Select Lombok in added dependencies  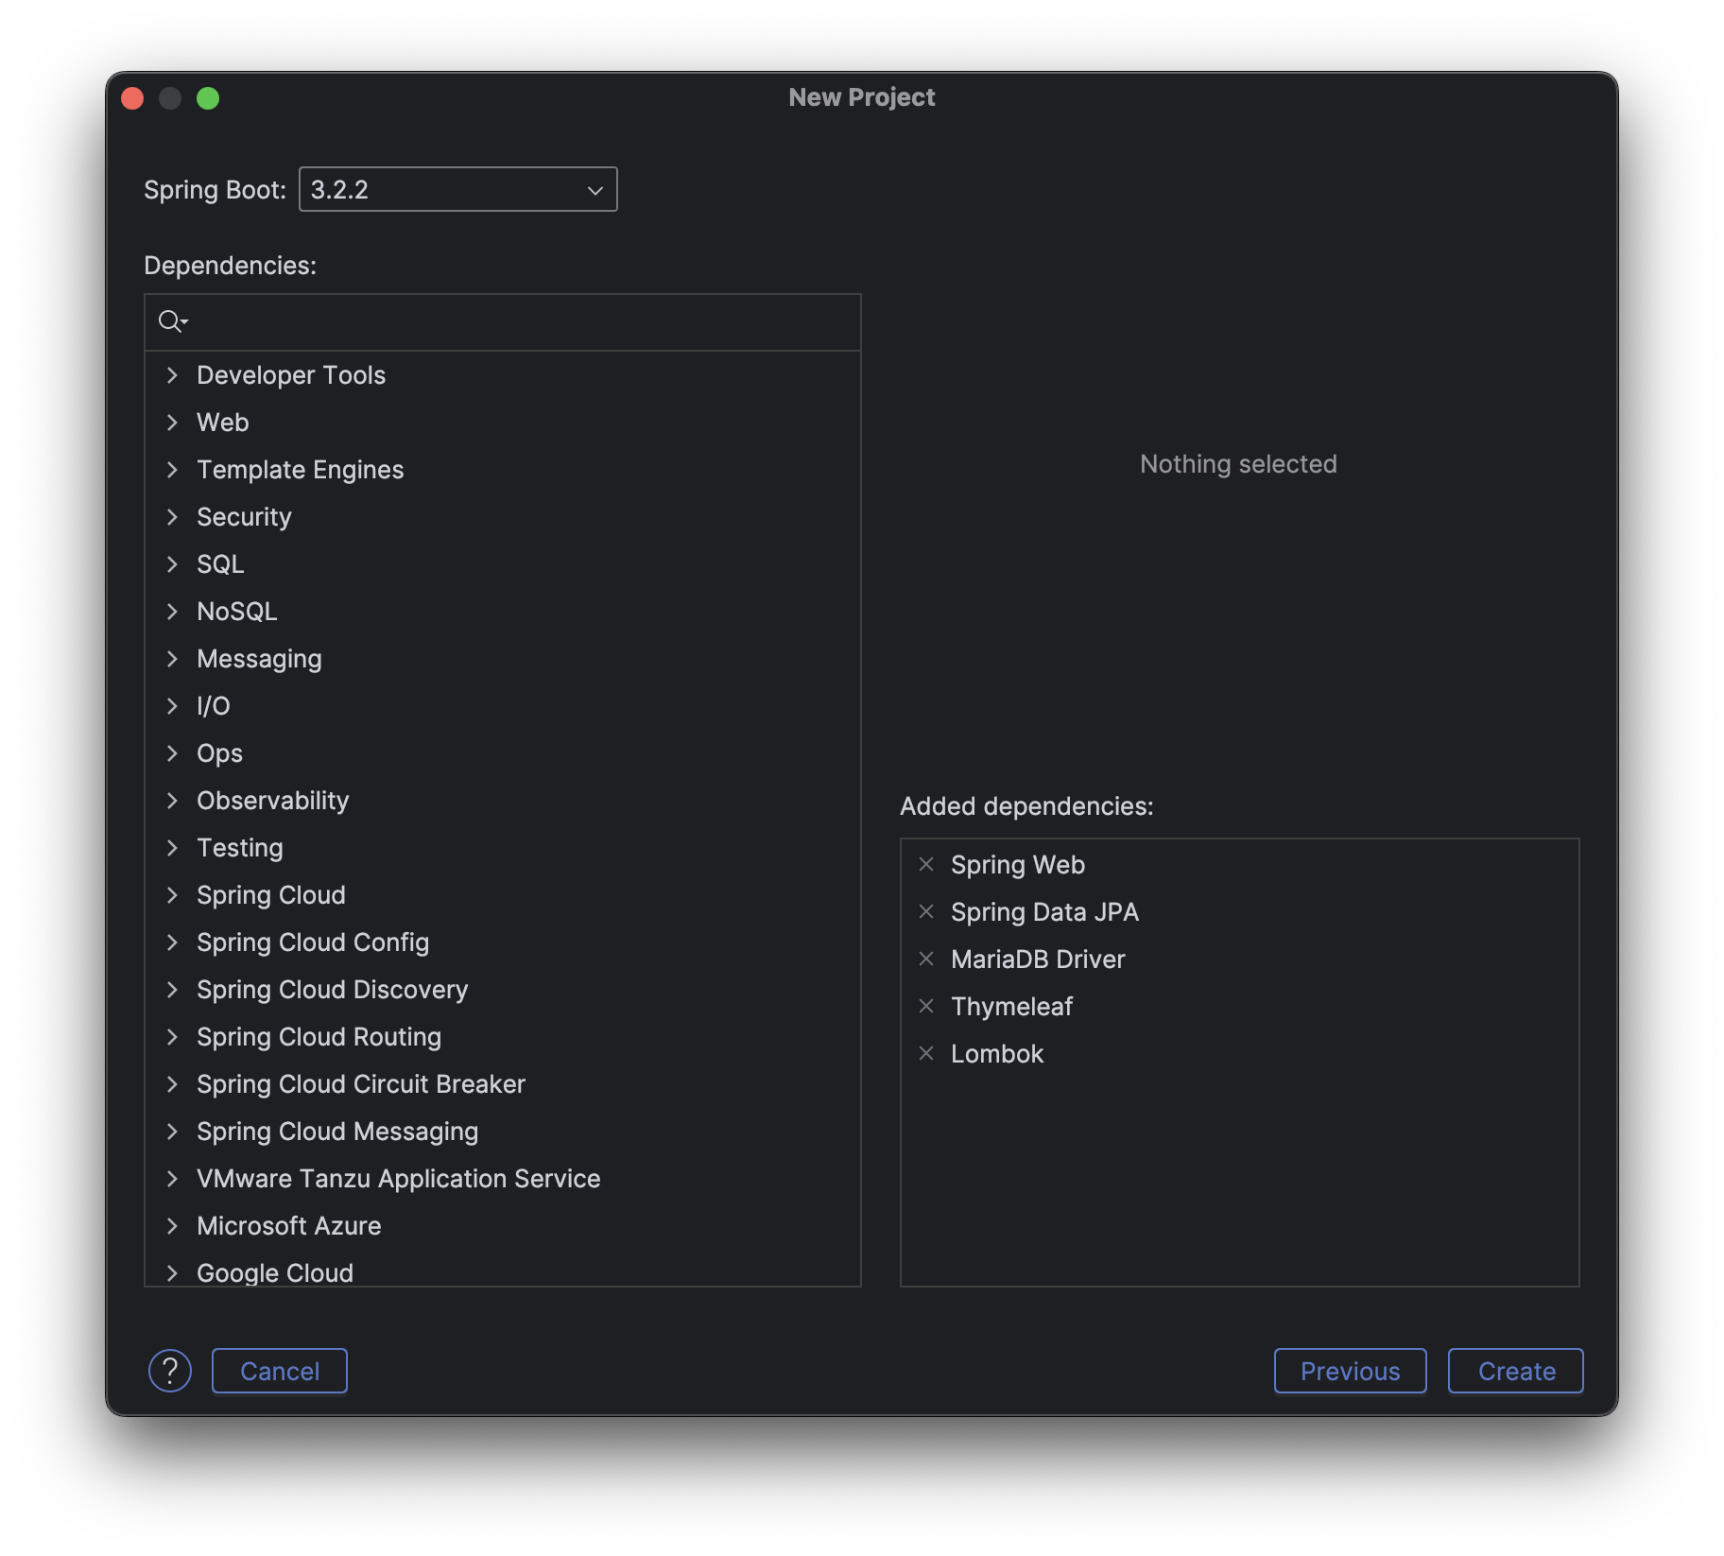click(997, 1053)
